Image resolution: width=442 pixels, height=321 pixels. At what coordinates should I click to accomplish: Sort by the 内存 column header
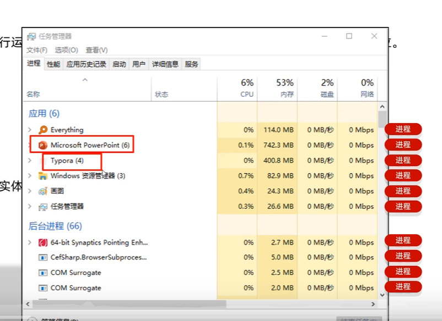pos(277,88)
